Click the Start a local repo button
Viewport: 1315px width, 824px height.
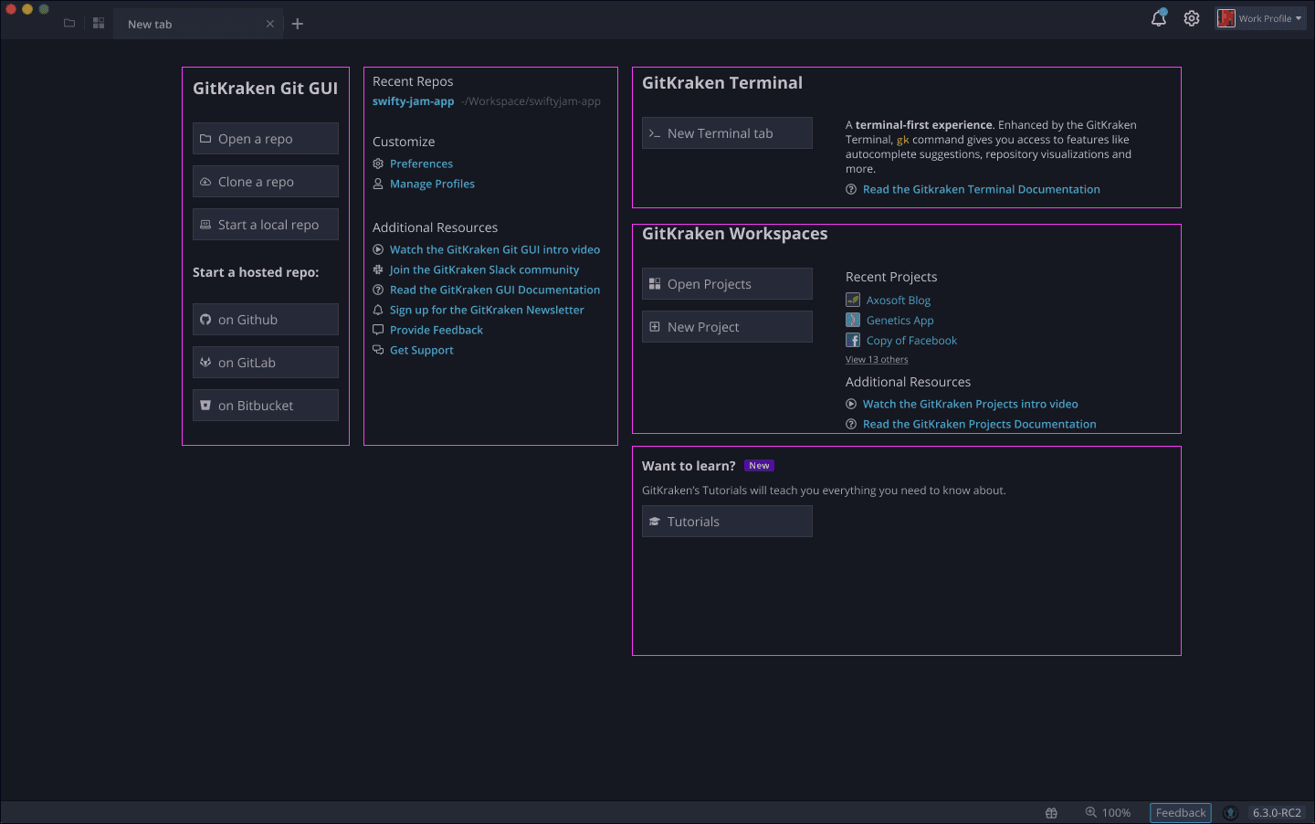(266, 225)
